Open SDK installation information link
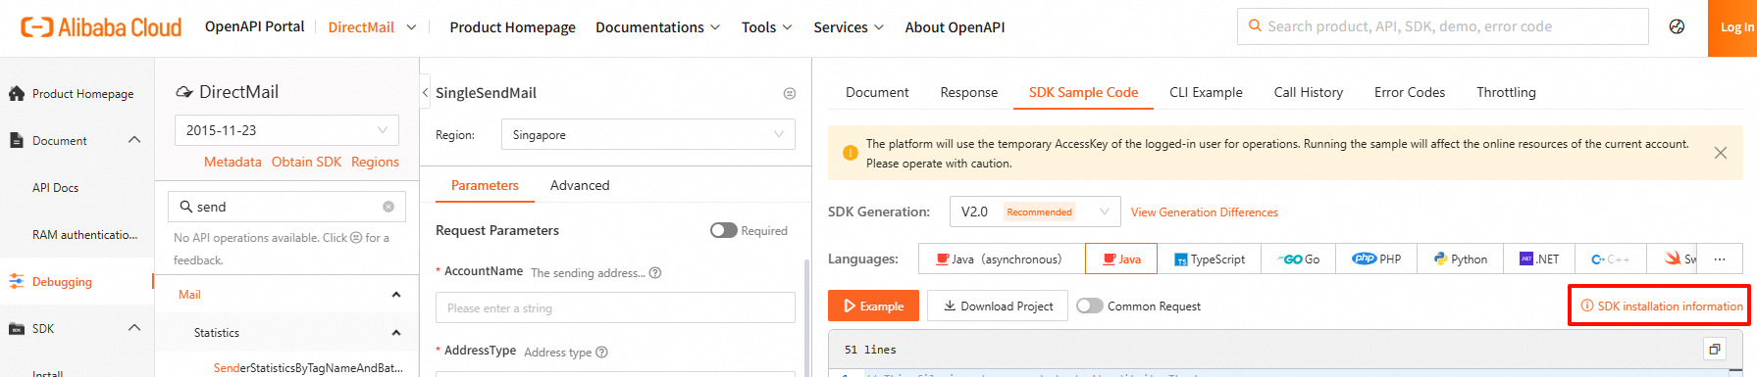The width and height of the screenshot is (1757, 377). pyautogui.click(x=1662, y=306)
